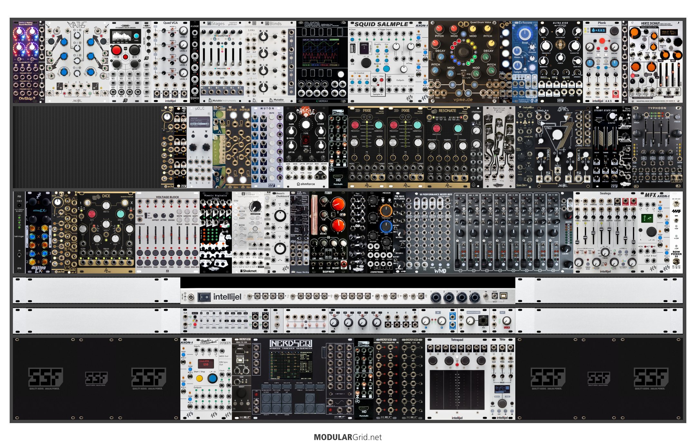
Task: Toggle the Quad VCA LEVEL 1 boost switch
Action: click(x=172, y=29)
